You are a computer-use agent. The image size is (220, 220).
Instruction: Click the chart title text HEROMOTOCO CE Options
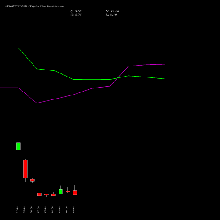tap(35, 7)
